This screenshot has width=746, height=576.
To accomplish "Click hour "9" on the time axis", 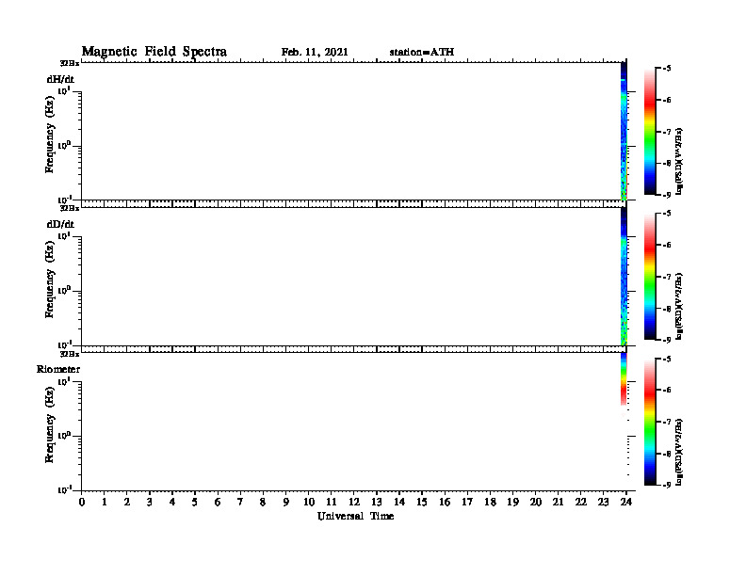I will point(285,503).
